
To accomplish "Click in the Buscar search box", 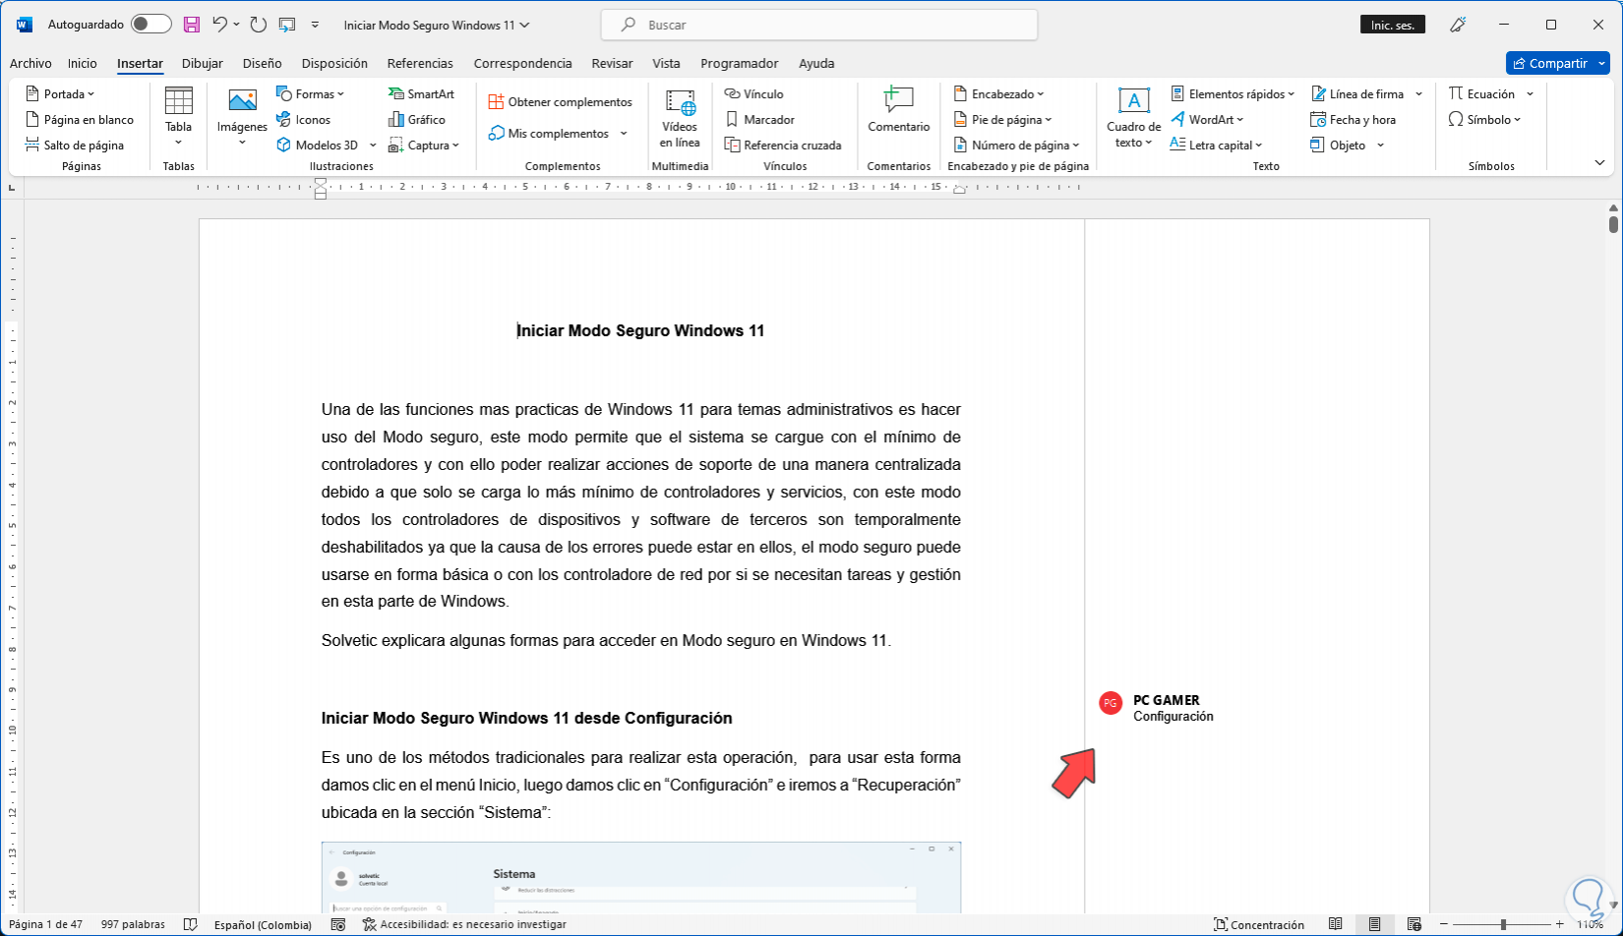I will [818, 26].
